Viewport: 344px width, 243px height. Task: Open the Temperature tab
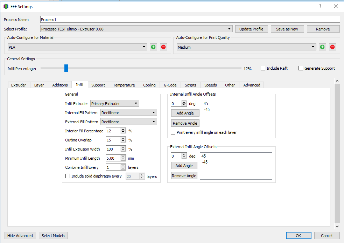pos(124,85)
